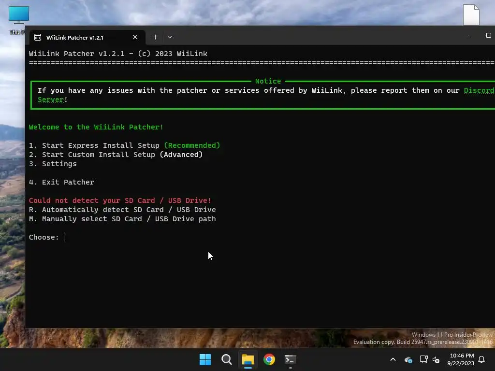Screen dimensions: 495x371
Task: Launch Google Chrome from taskbar
Action: tap(269, 359)
